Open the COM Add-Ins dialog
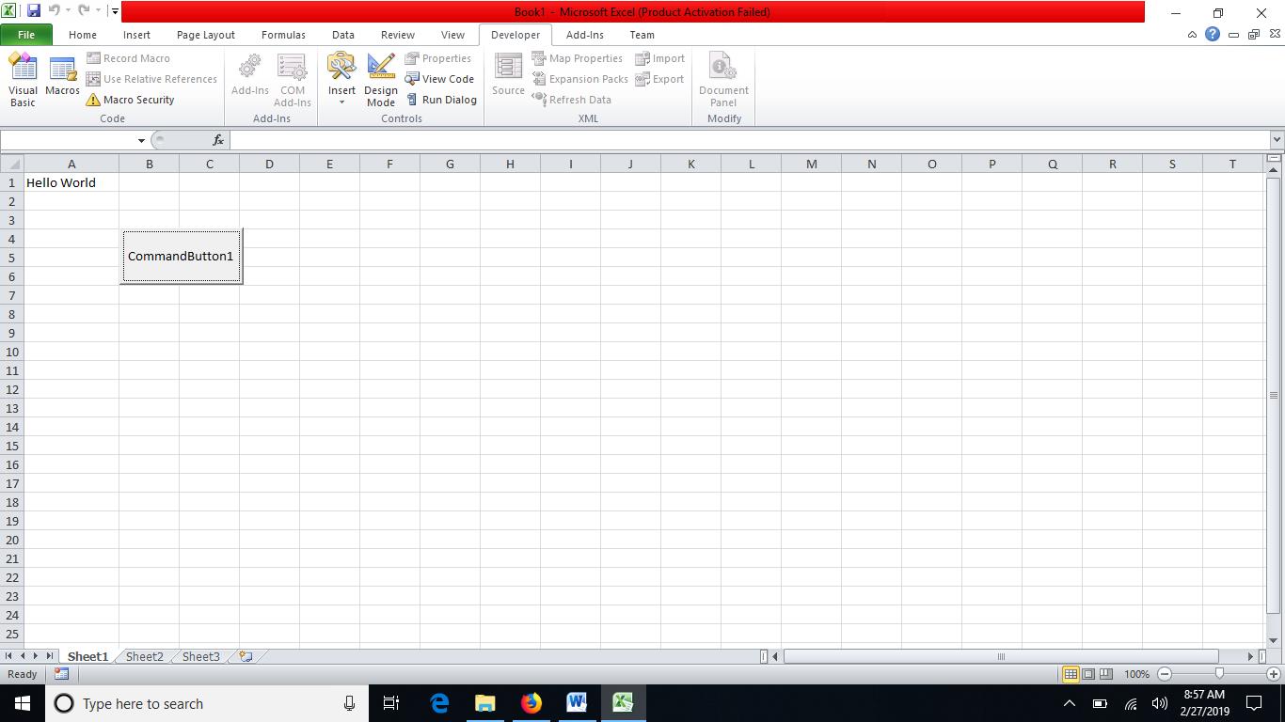 click(292, 79)
